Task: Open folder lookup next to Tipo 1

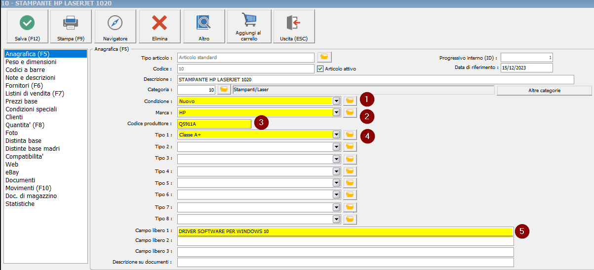Action: click(x=350, y=134)
